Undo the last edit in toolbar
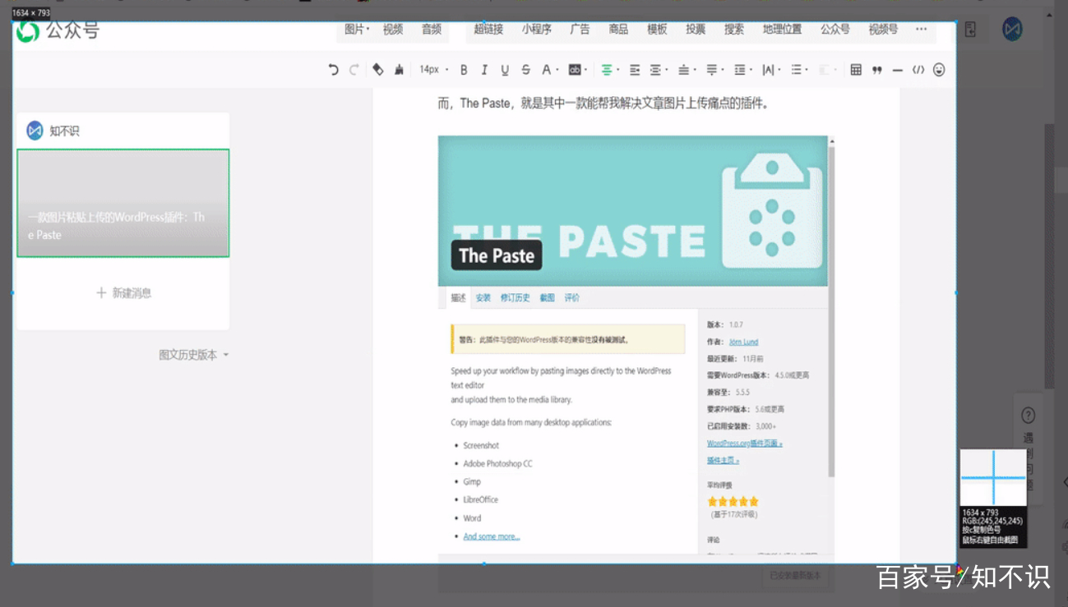Image resolution: width=1068 pixels, height=607 pixels. (x=333, y=70)
